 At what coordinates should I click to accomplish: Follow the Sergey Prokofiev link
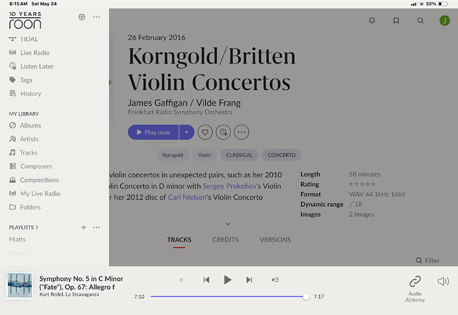pyautogui.click(x=229, y=186)
